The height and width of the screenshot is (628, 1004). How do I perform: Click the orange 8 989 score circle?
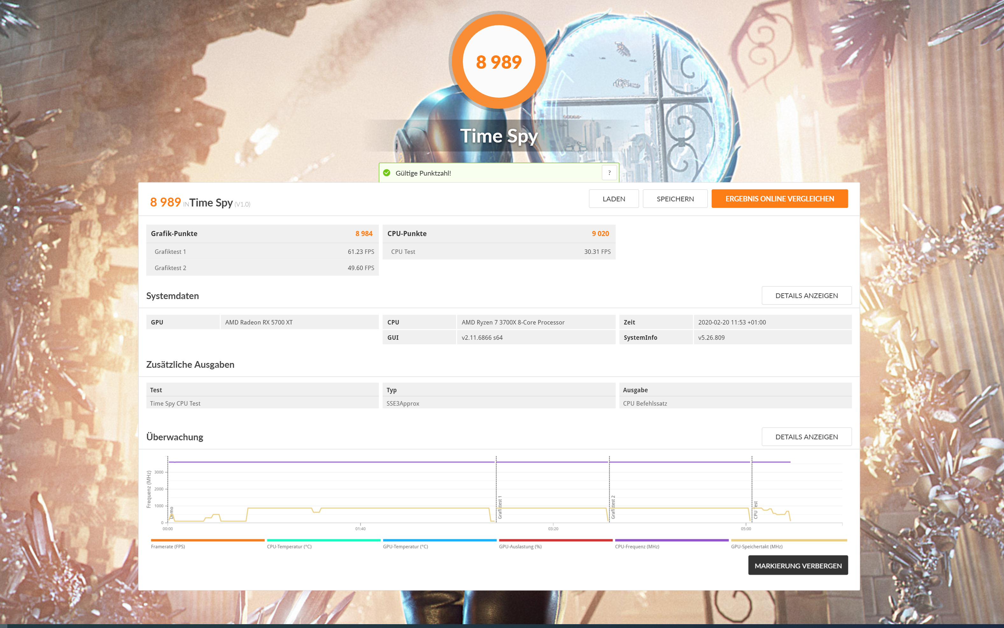[x=499, y=62]
